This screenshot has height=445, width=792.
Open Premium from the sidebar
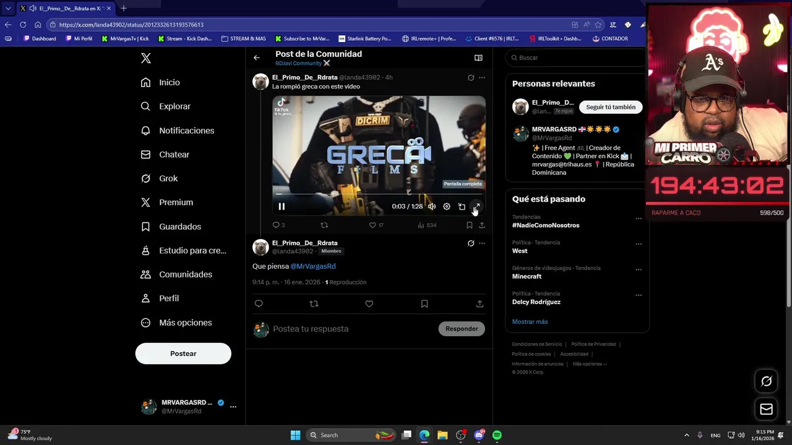tap(167, 202)
